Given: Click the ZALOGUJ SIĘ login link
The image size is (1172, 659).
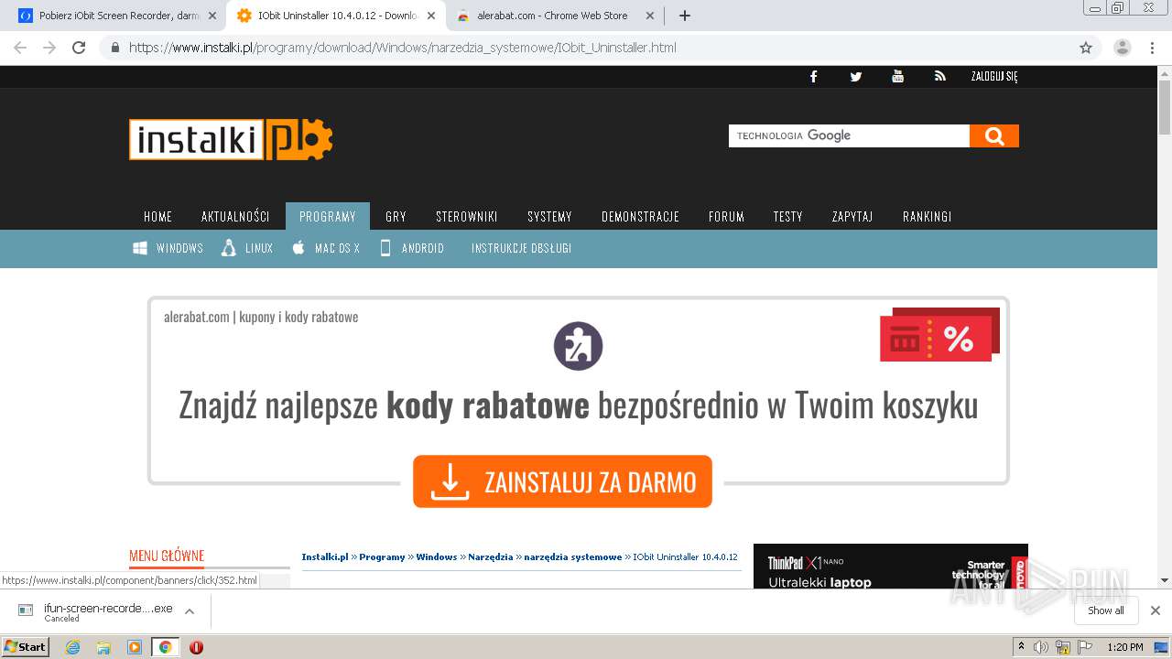Looking at the screenshot, I should pyautogui.click(x=994, y=77).
